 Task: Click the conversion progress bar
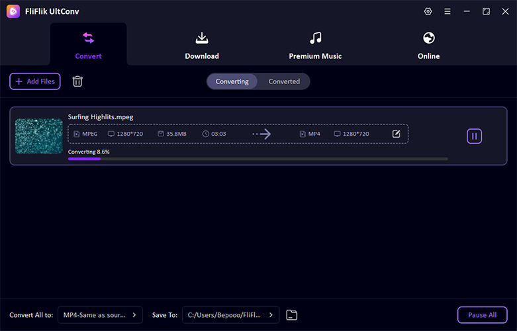tap(258, 159)
